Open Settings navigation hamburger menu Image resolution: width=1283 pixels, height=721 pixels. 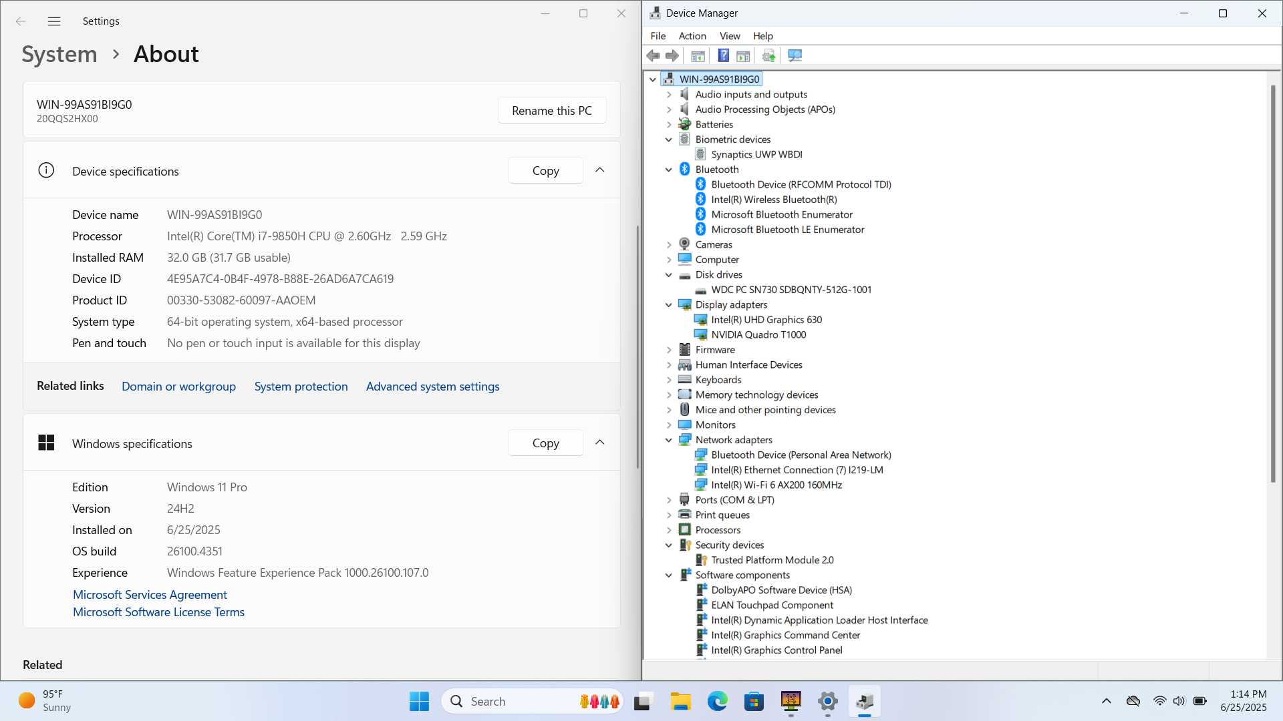(54, 21)
